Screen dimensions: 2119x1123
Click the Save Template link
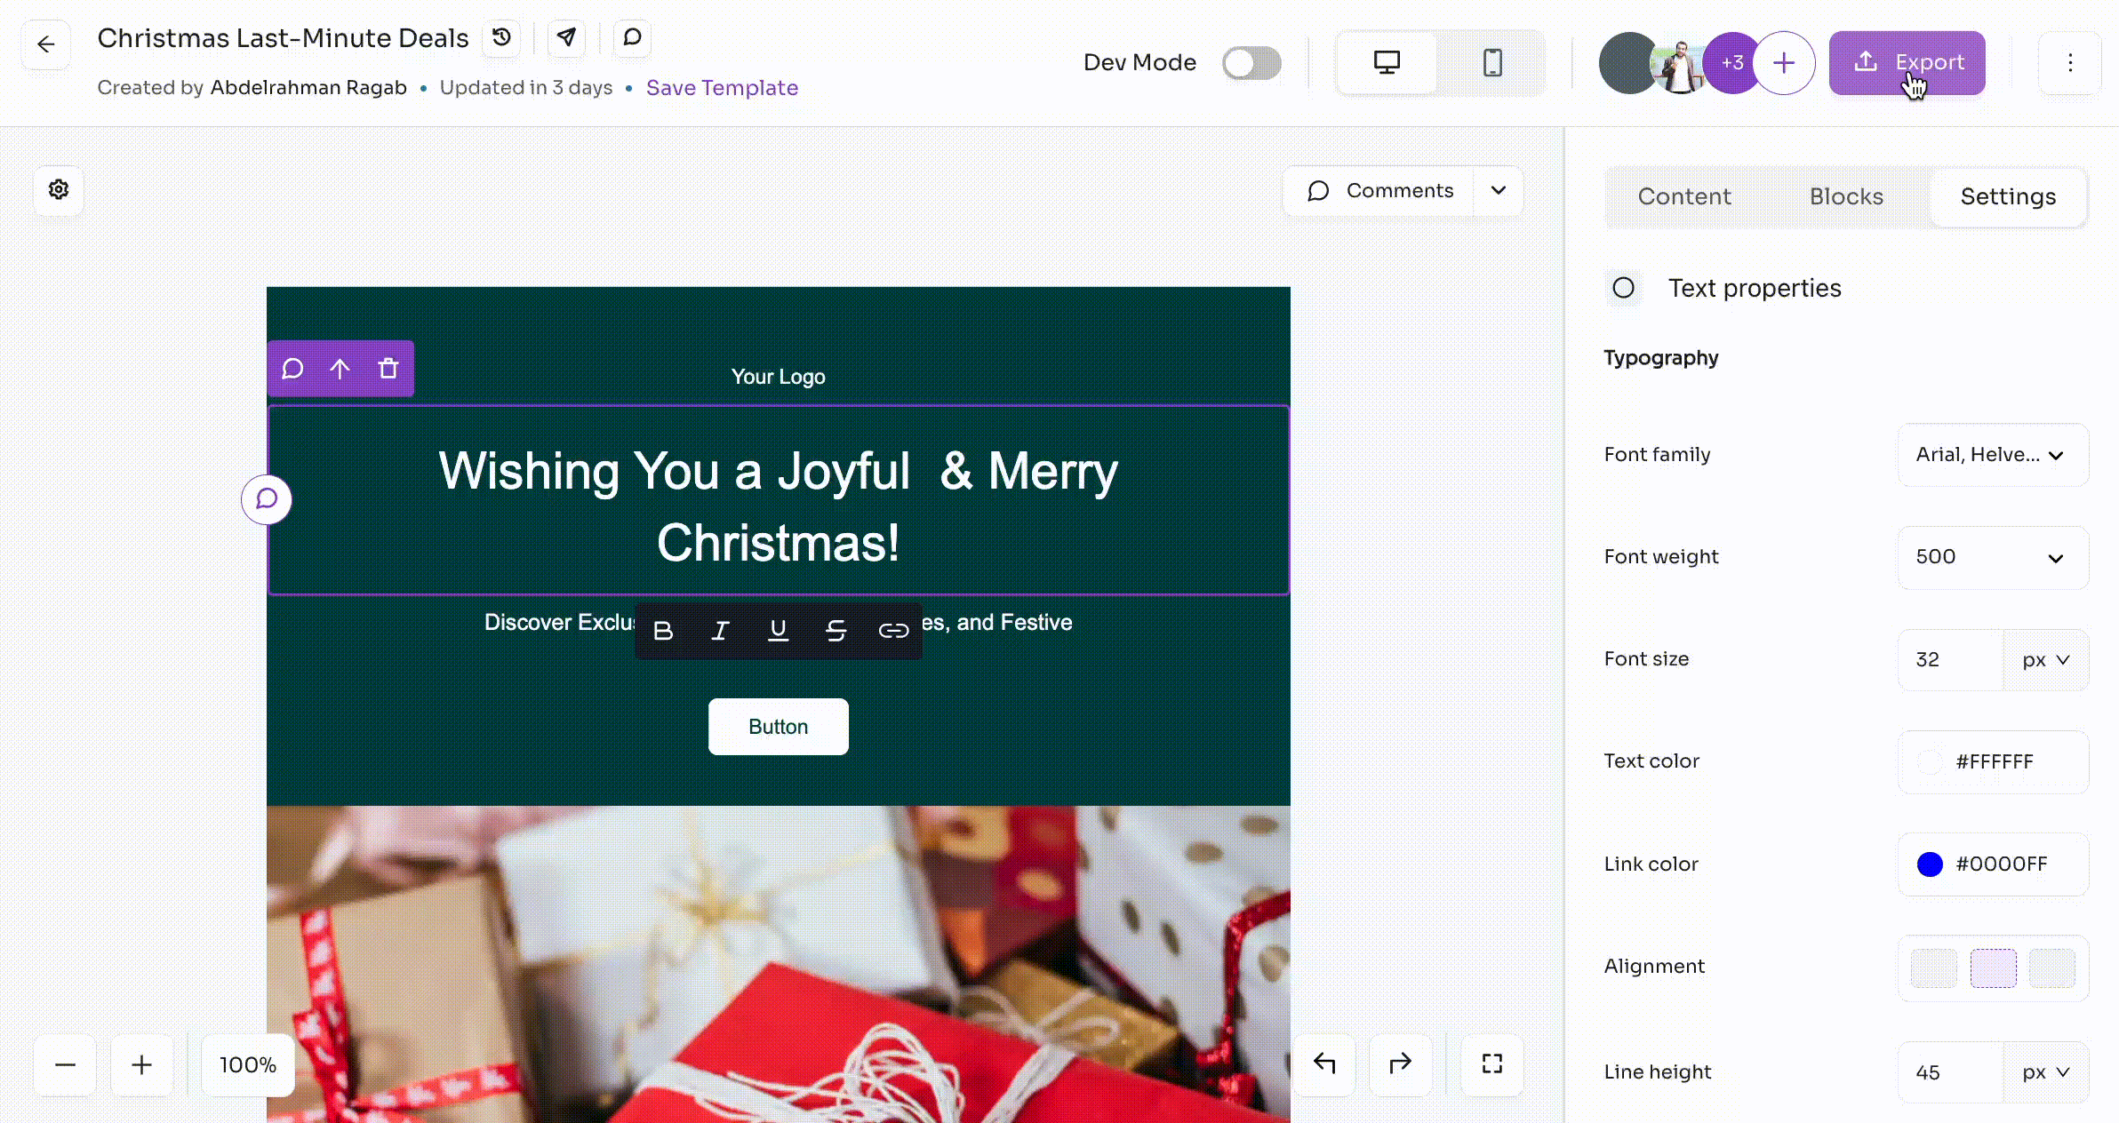[x=722, y=87]
